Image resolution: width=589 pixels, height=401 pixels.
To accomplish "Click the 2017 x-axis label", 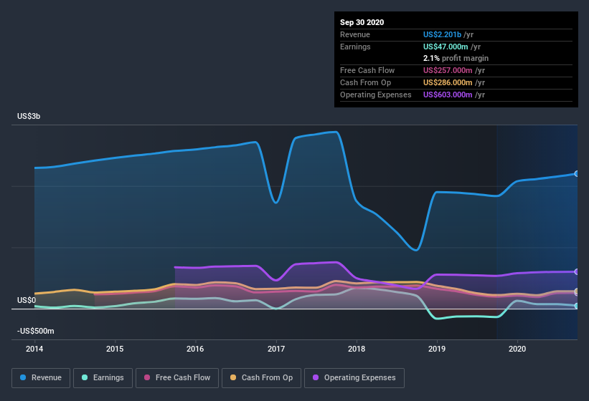I will click(276, 349).
